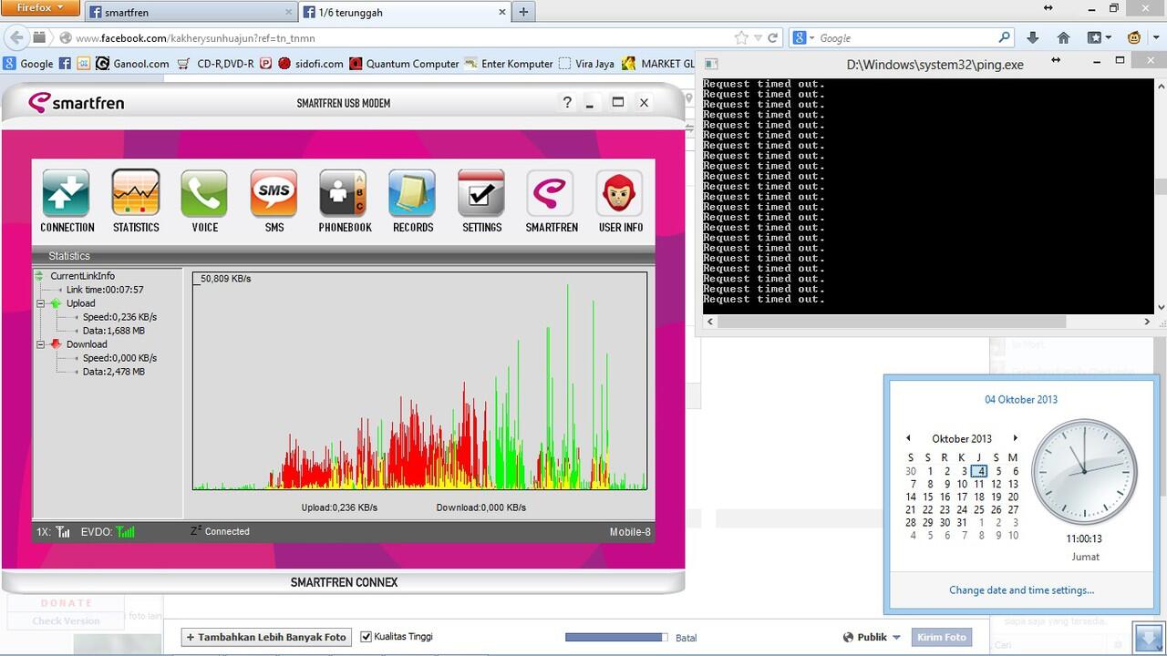Image resolution: width=1167 pixels, height=656 pixels.
Task: Click Tambahkan Lebih Banyak Foto button
Action: tap(265, 637)
